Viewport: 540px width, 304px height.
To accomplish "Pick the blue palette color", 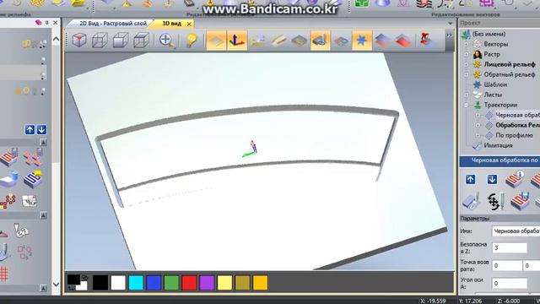I will click(154, 283).
